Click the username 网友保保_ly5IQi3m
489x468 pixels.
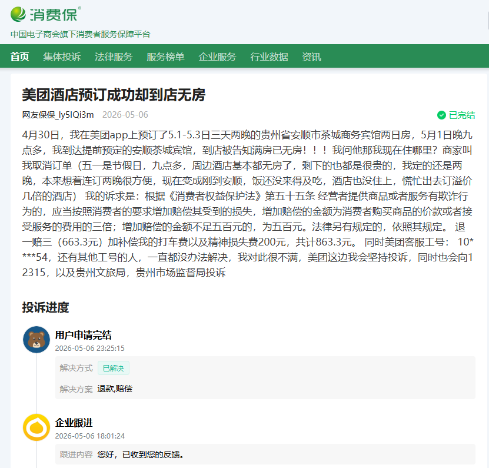click(58, 115)
